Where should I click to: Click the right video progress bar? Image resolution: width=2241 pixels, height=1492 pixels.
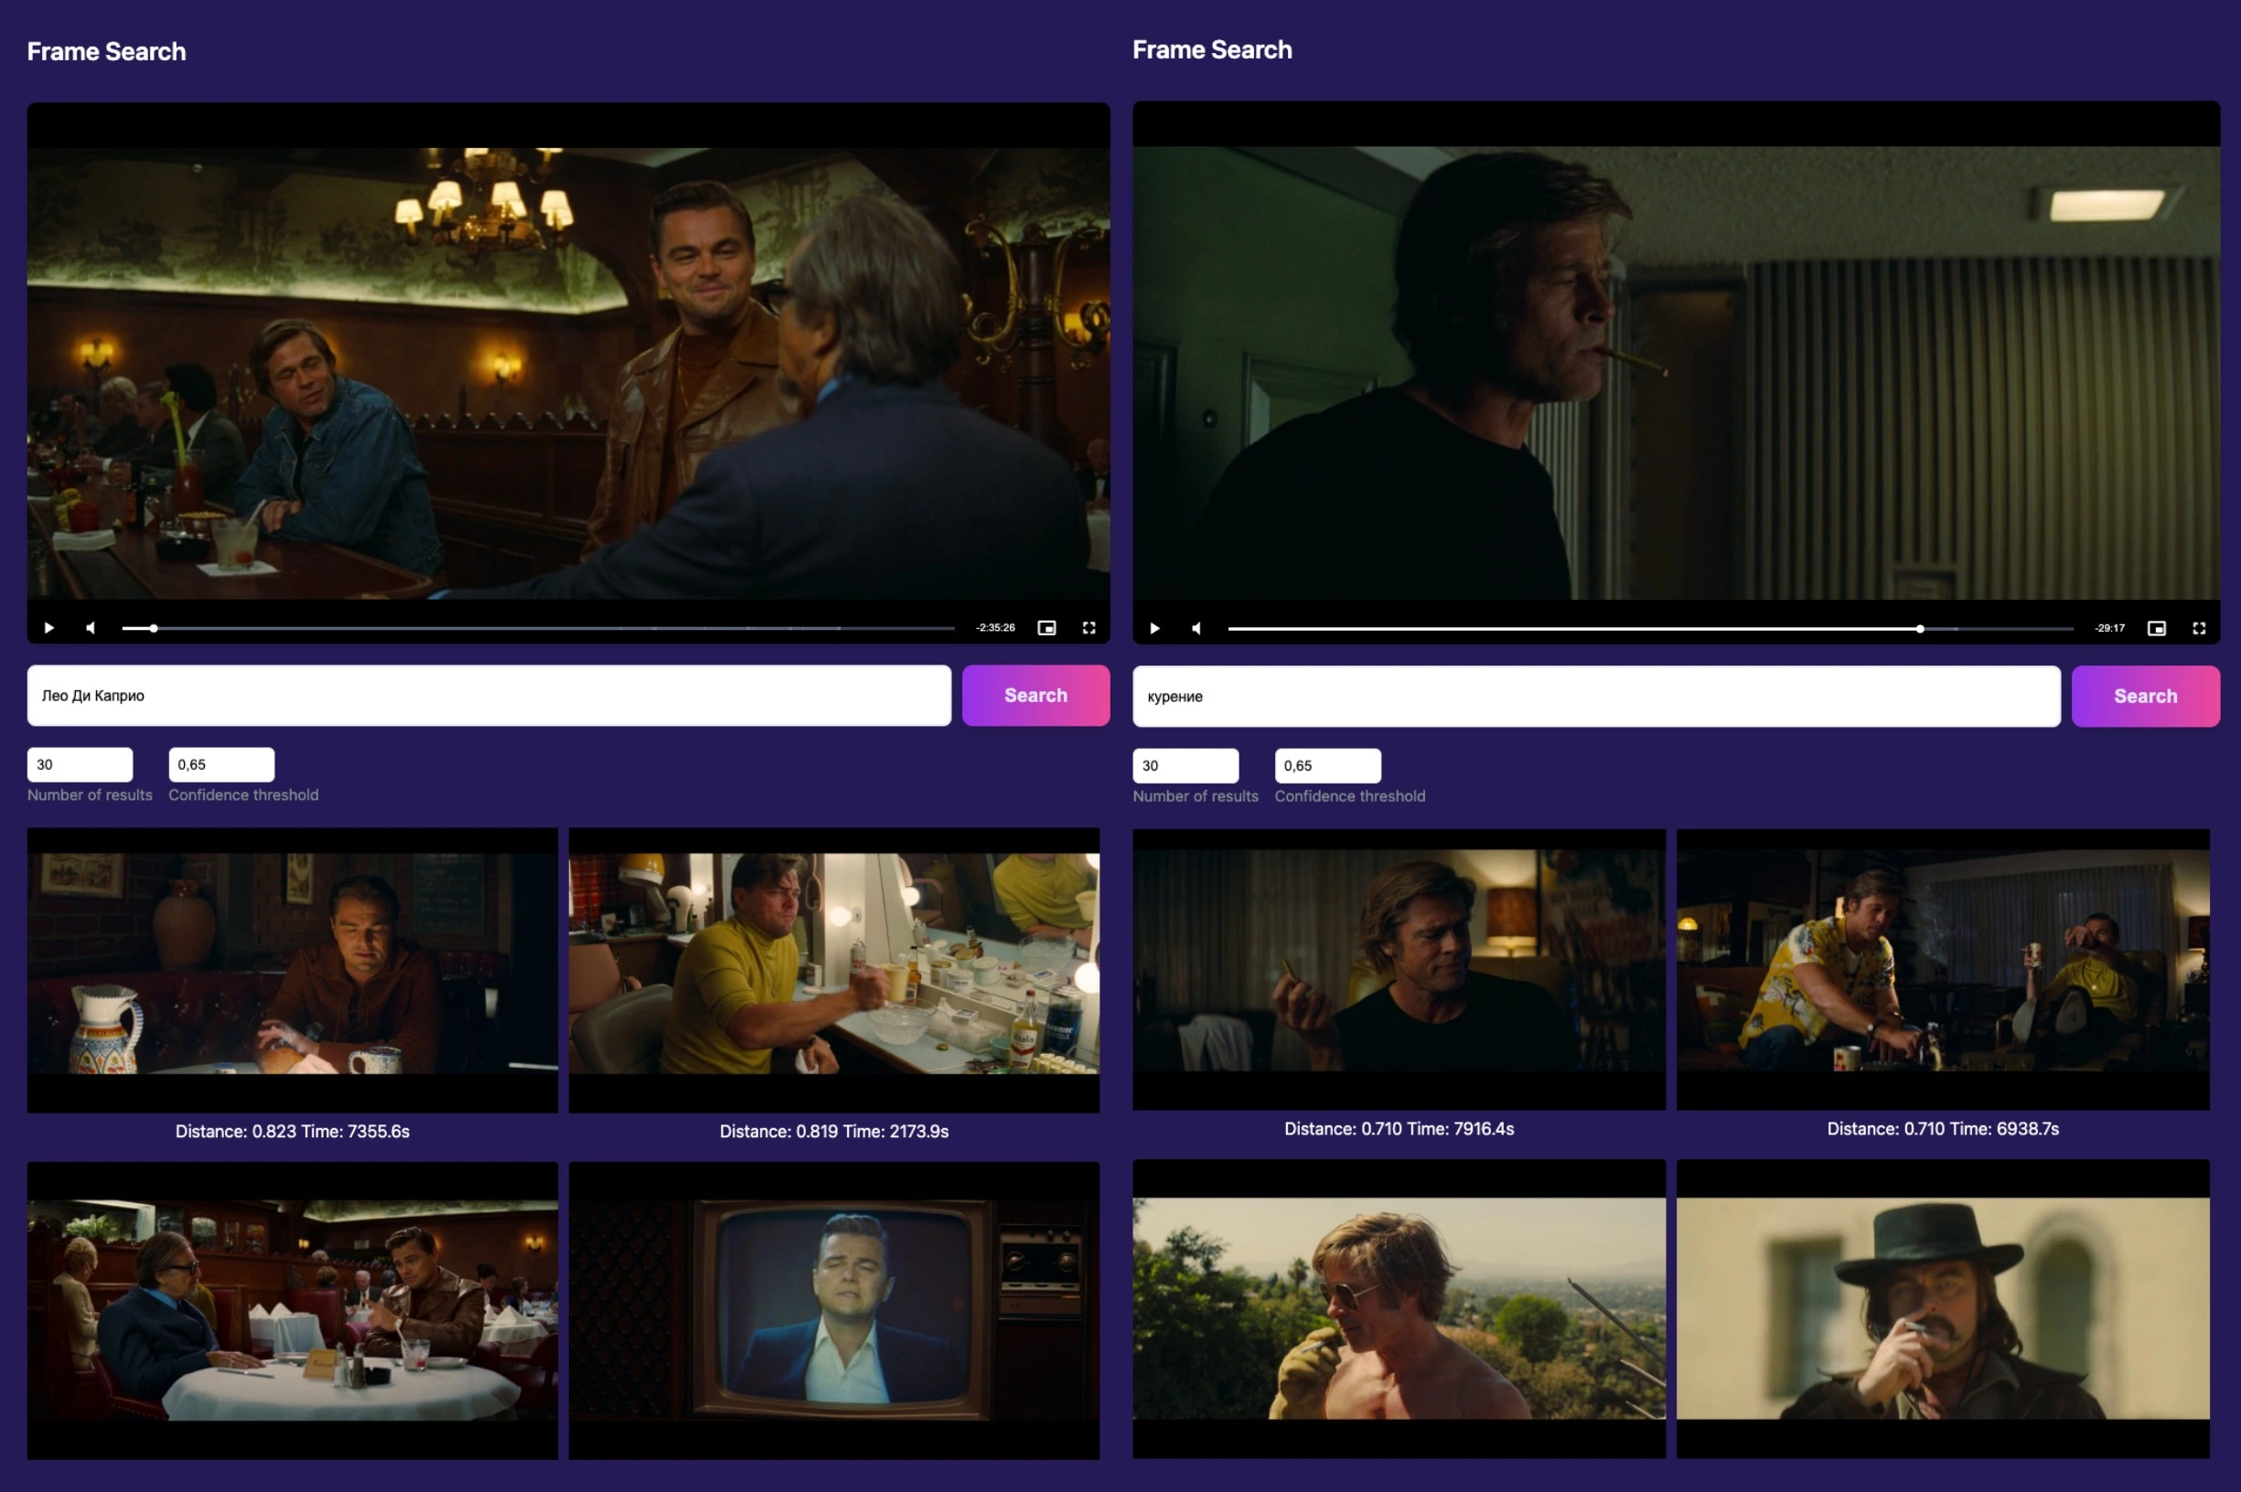click(1651, 629)
